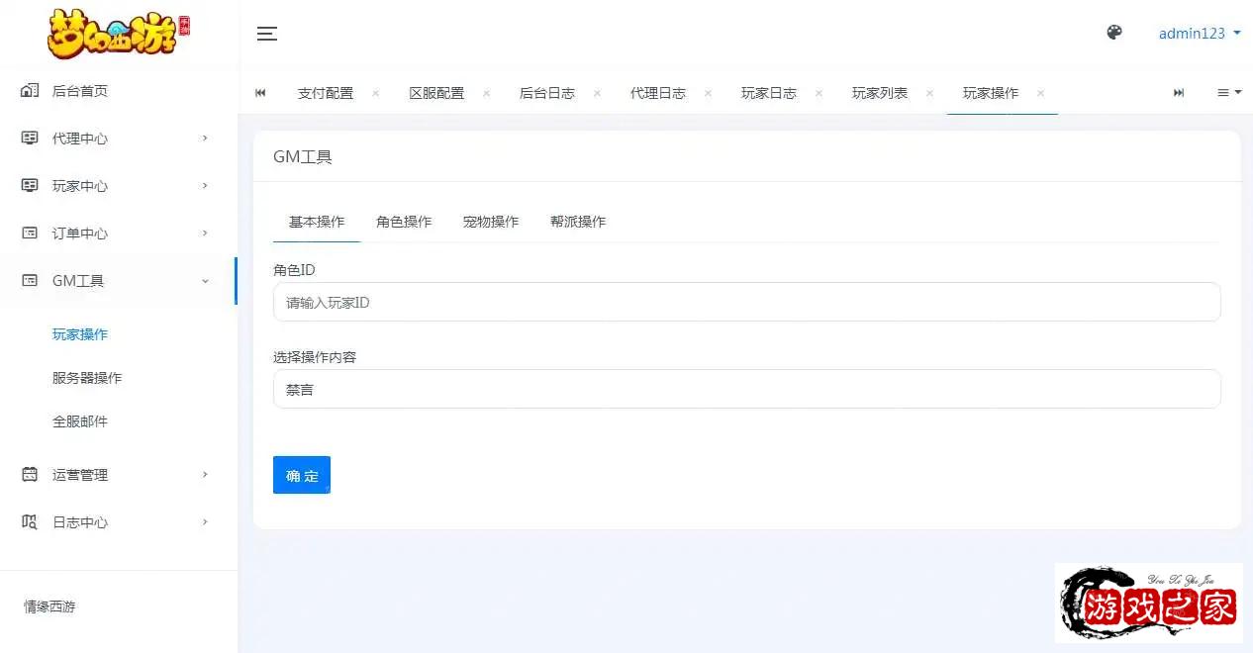Open the hamburger menu to collapse the sidebar
Screen dimensions: 1253x653
click(266, 33)
